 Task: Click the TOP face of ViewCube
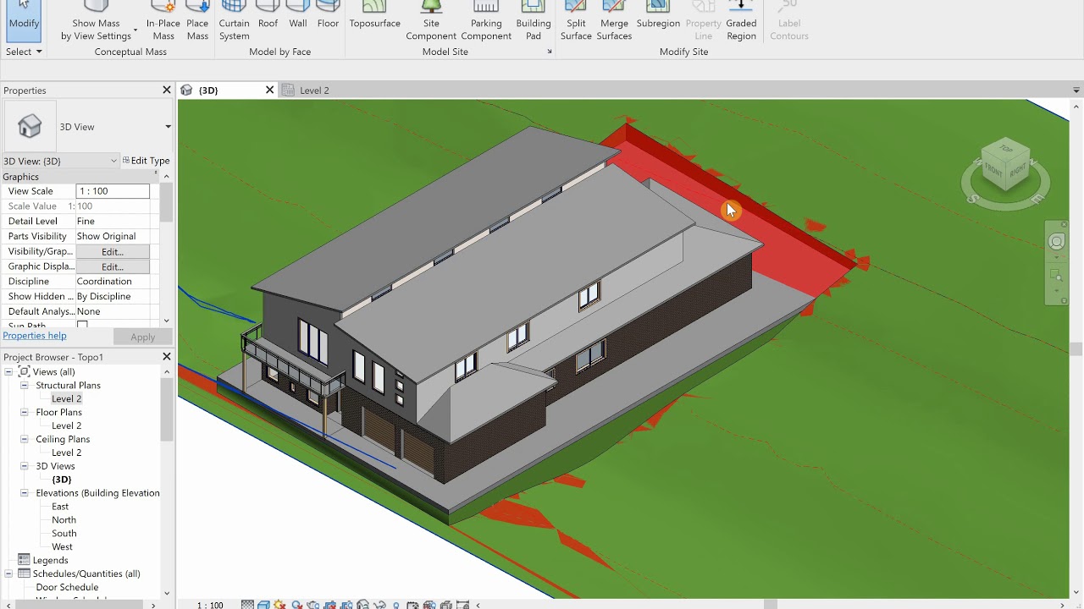1006,150
